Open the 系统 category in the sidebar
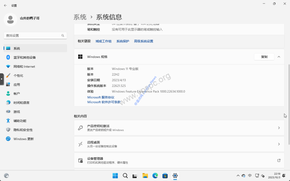Image resolution: width=290 pixels, height=181 pixels. click(35, 48)
